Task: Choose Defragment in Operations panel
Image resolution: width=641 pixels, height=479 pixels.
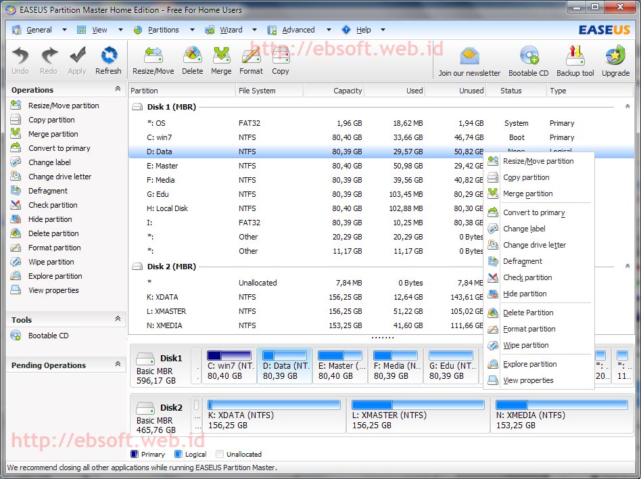Action: point(39,191)
